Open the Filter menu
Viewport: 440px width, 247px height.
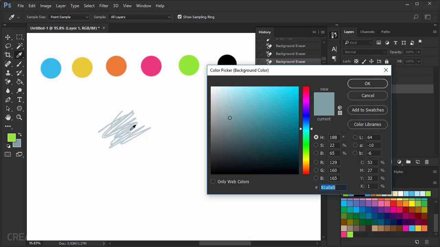(103, 5)
